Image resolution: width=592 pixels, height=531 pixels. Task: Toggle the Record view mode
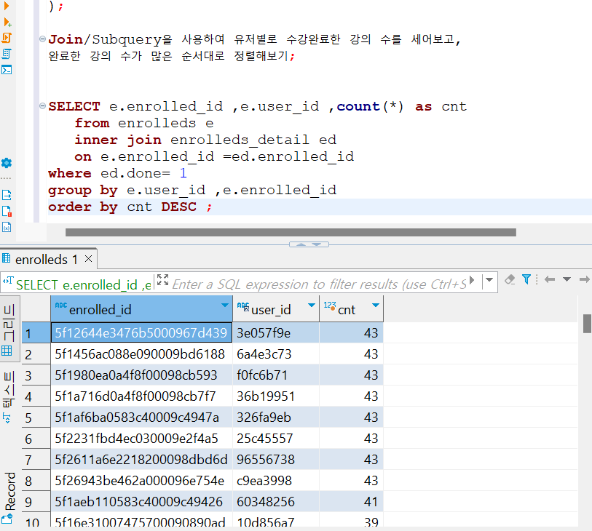tap(8, 498)
